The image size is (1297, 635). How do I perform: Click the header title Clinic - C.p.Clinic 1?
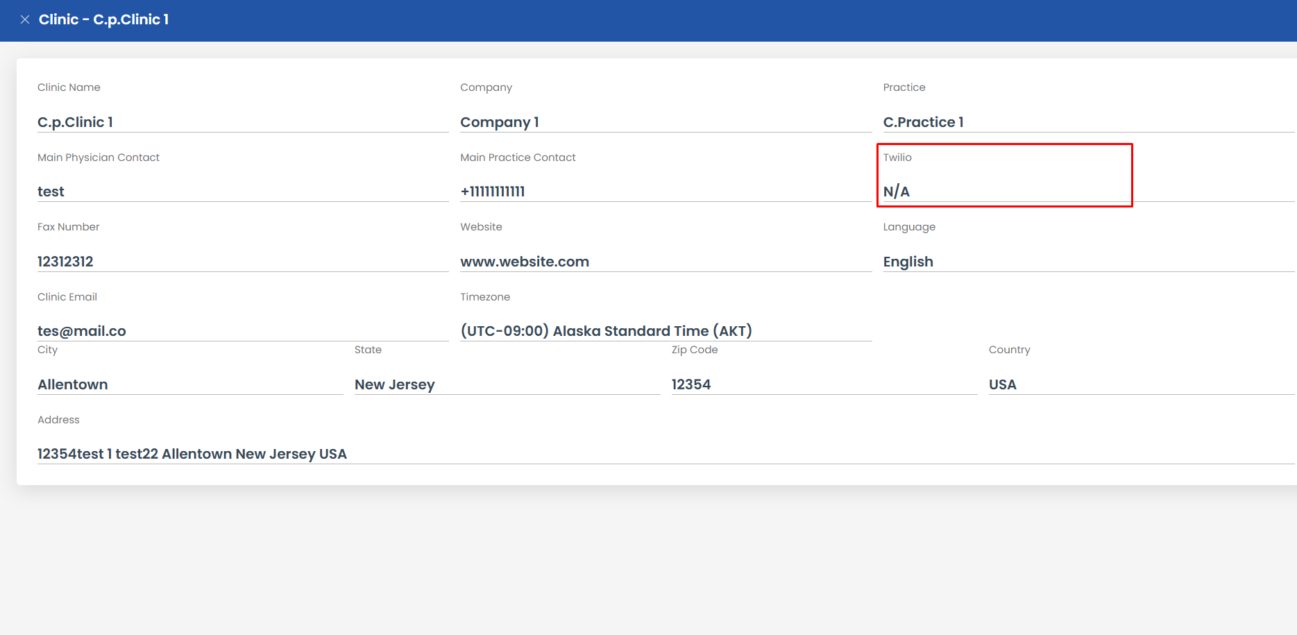[x=103, y=19]
